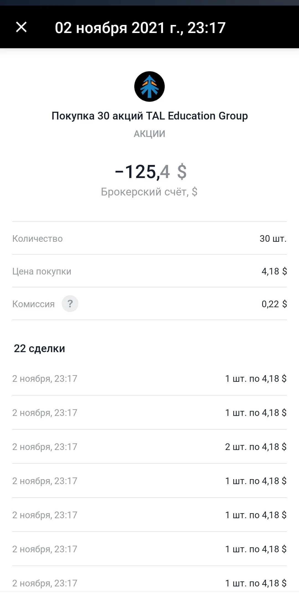Tap the −125,4 $ total amount
Screen dimensions: 299x595
pos(151,172)
